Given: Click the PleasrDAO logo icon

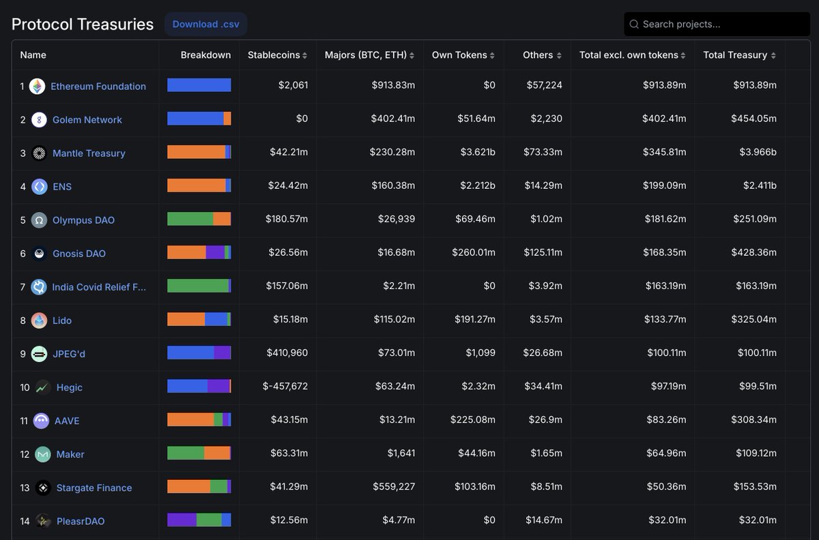Looking at the screenshot, I should click(43, 520).
